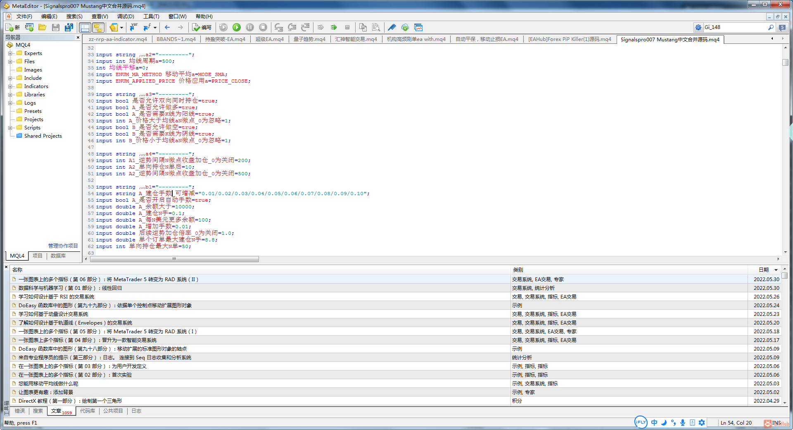Expand the Include folder
Screen dimensions: 793x430
click(x=10, y=78)
